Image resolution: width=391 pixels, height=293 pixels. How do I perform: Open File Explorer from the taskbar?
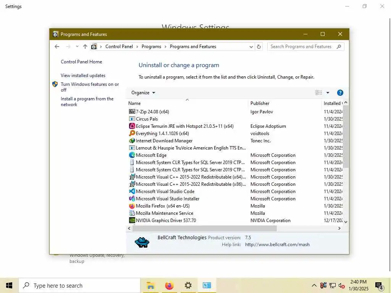point(150,285)
